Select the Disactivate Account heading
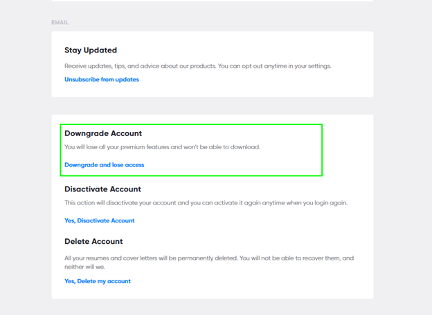Image resolution: width=432 pixels, height=315 pixels. pos(102,189)
